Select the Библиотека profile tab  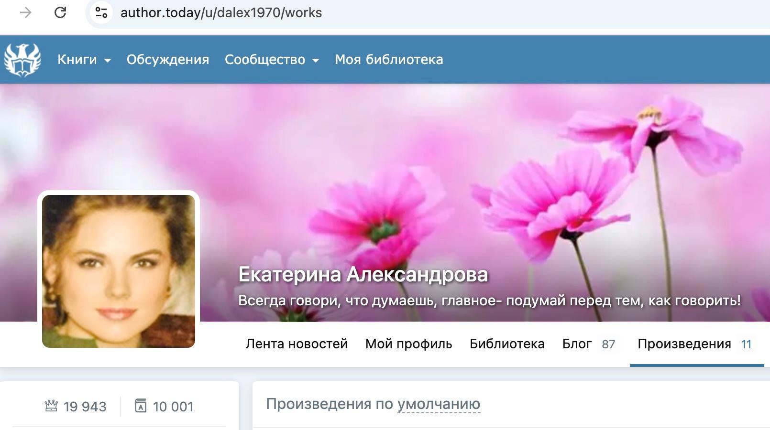[x=507, y=344]
